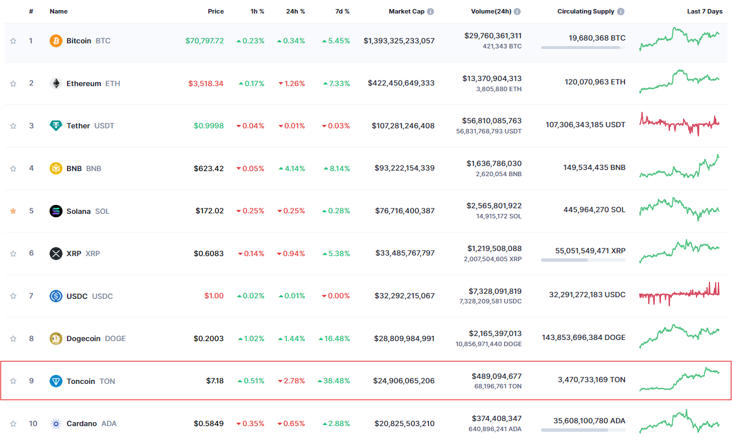Star BNB for the watchlist
The width and height of the screenshot is (732, 443).
[13, 168]
